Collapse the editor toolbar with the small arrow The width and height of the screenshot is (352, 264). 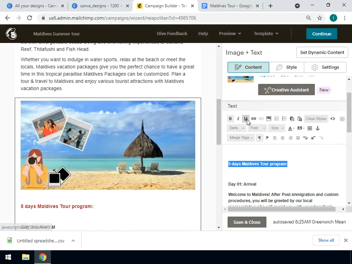click(342, 119)
